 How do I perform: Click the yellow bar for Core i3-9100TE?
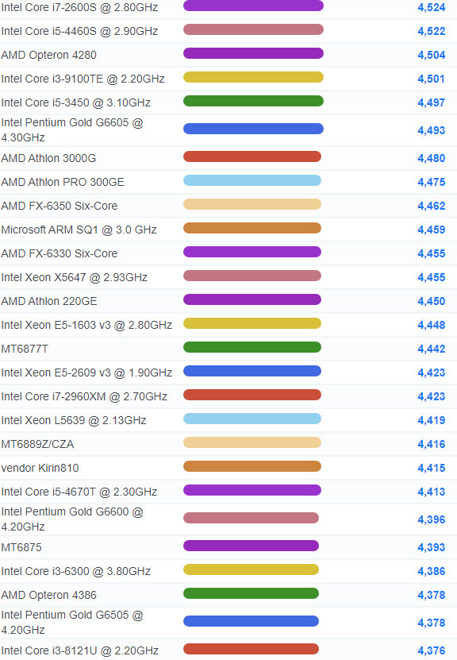[254, 78]
